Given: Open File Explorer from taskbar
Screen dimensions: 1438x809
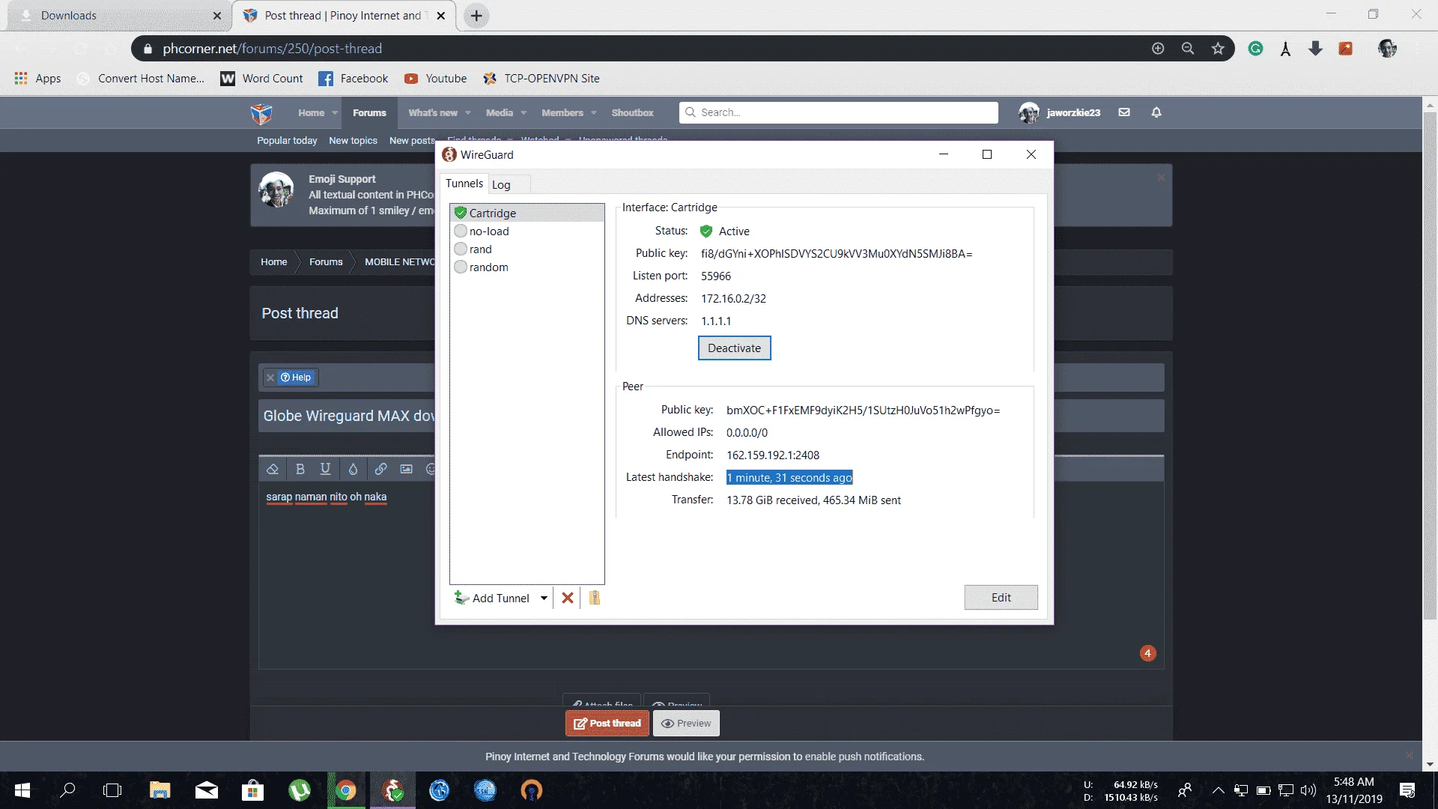Looking at the screenshot, I should pos(160,790).
